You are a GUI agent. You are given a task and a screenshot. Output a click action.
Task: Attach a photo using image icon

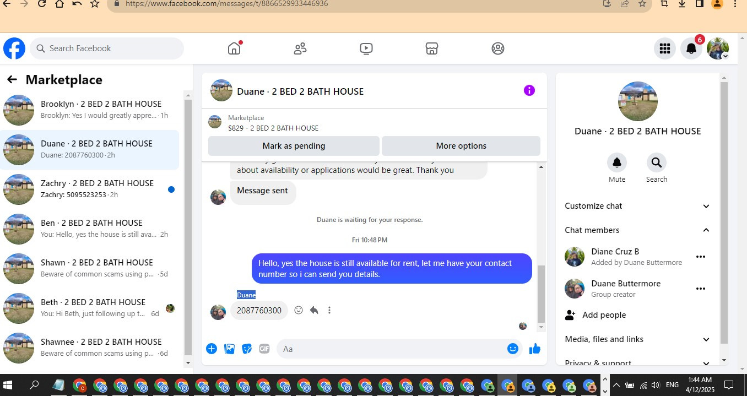pos(229,349)
